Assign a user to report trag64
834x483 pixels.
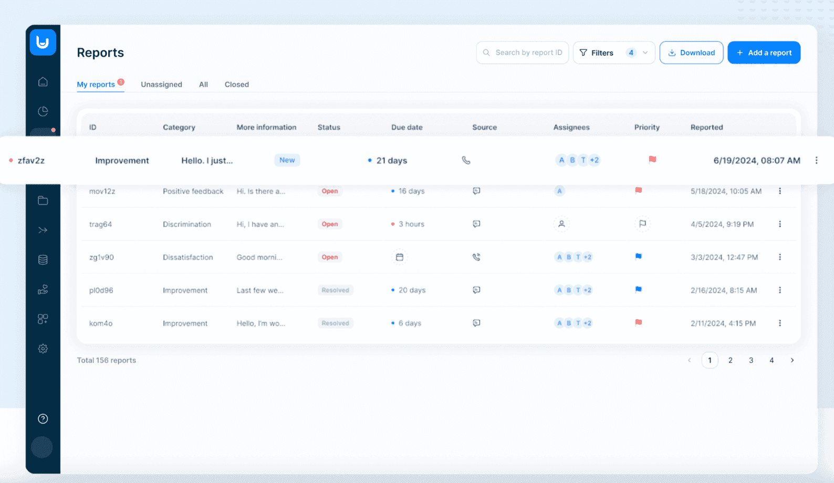coord(561,224)
